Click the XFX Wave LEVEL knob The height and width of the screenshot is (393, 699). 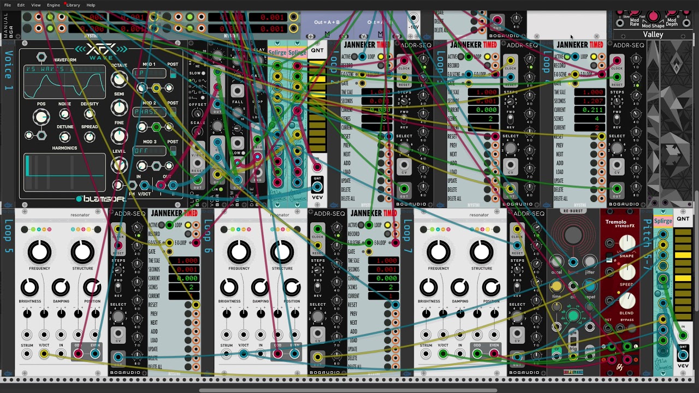(x=119, y=164)
